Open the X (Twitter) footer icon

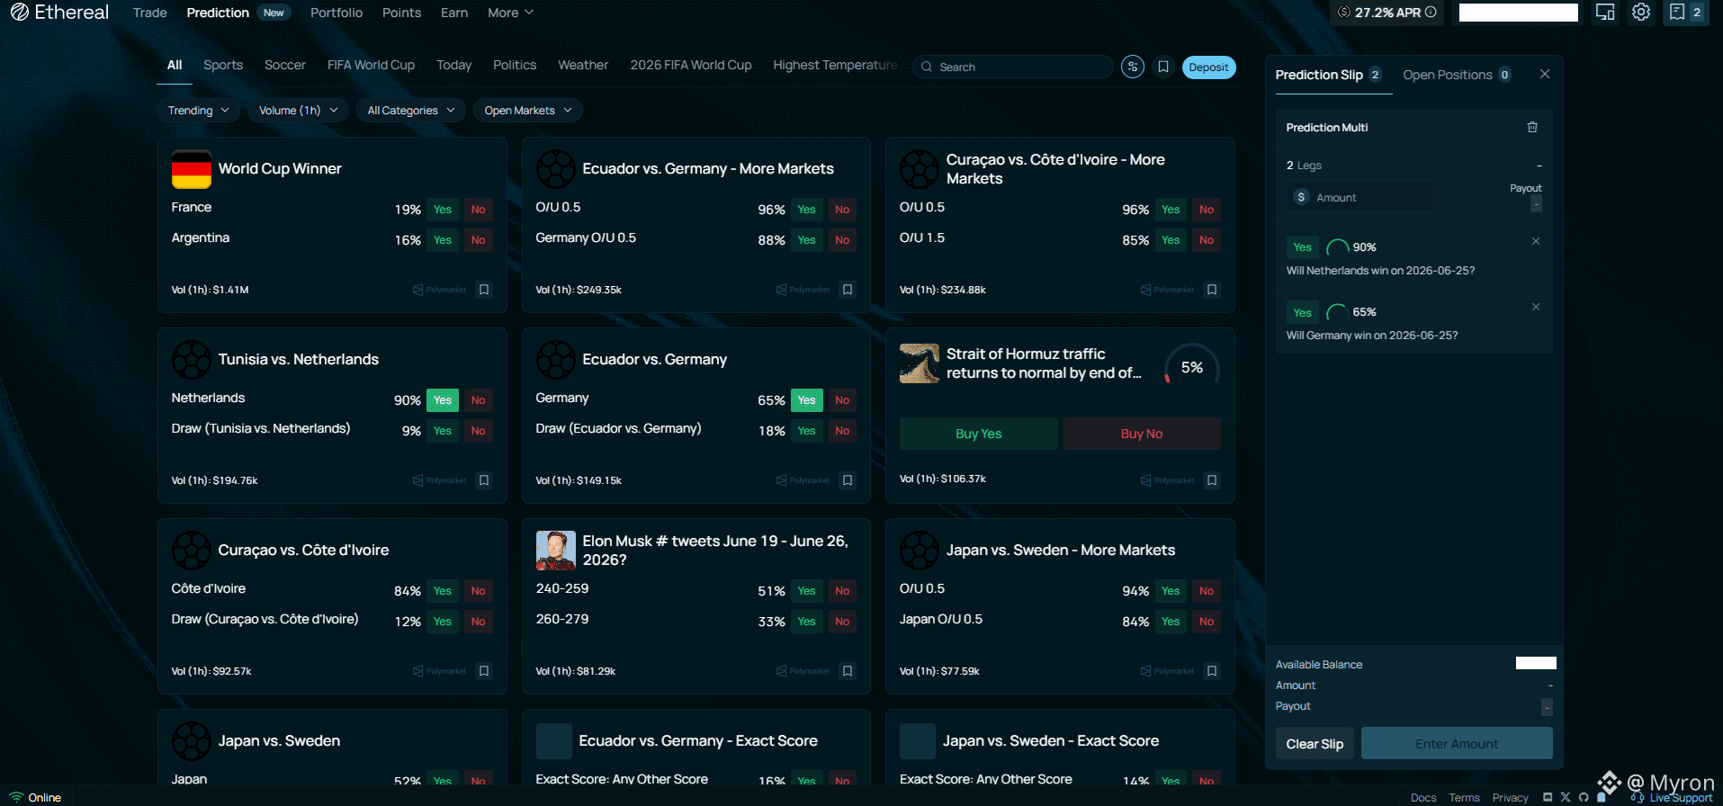coord(1566,797)
